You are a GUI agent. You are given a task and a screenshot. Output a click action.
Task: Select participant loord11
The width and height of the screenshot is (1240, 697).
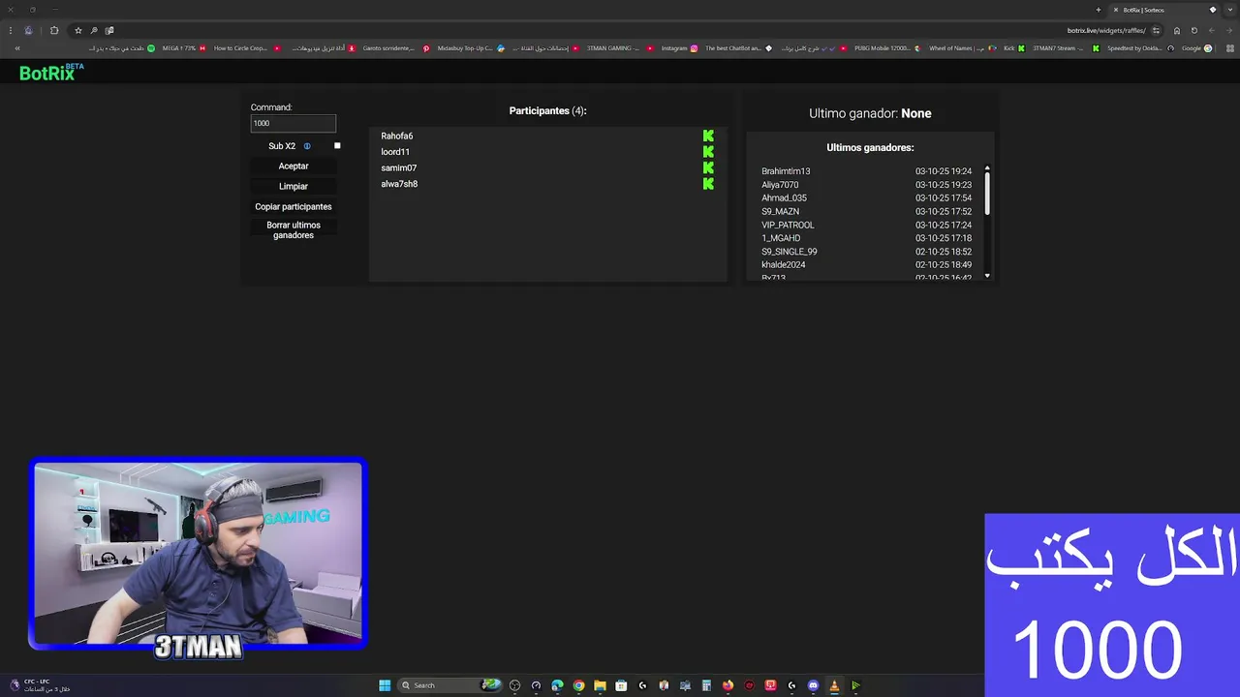(395, 152)
